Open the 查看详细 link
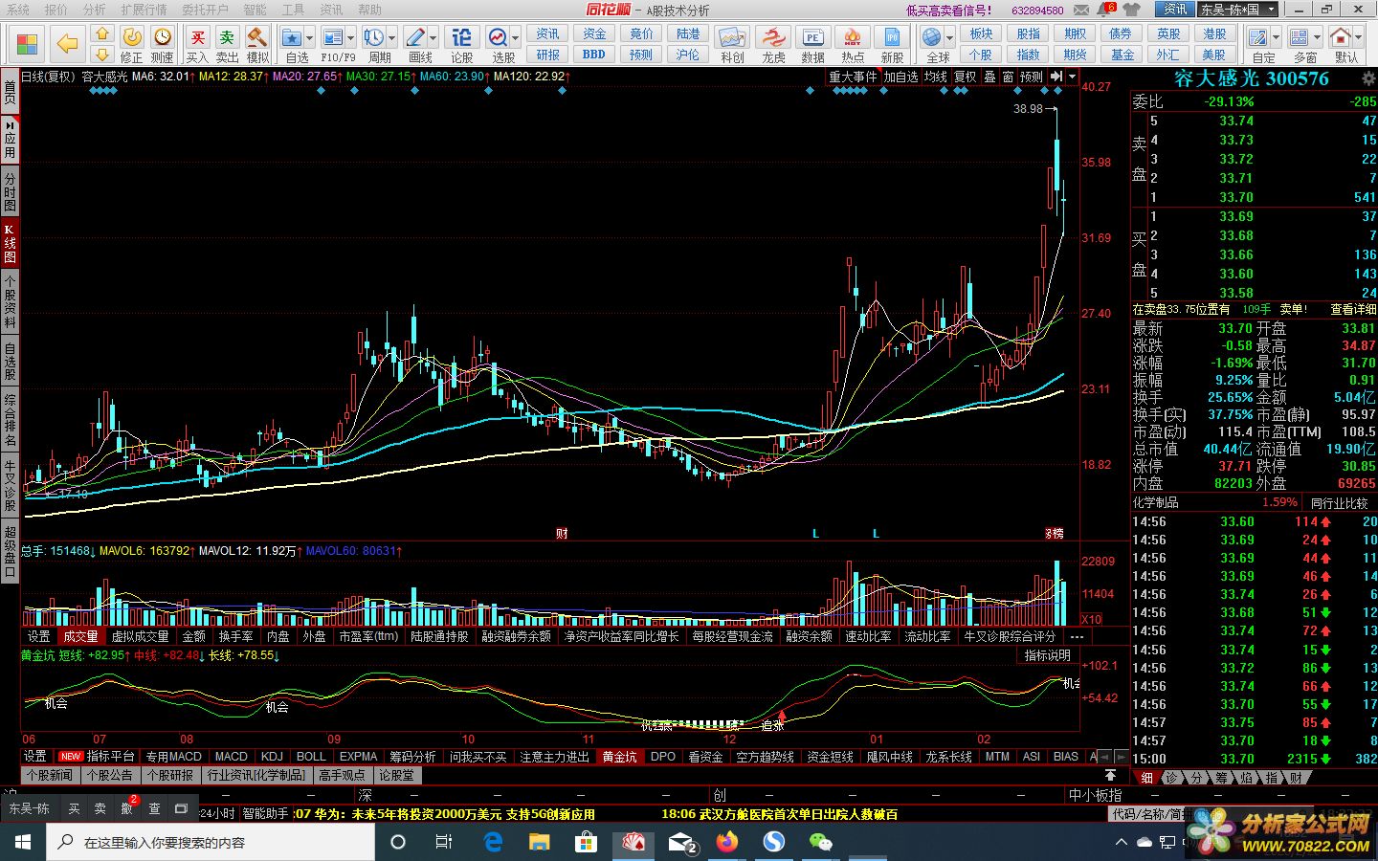The height and width of the screenshot is (861, 1378). coord(1352,309)
